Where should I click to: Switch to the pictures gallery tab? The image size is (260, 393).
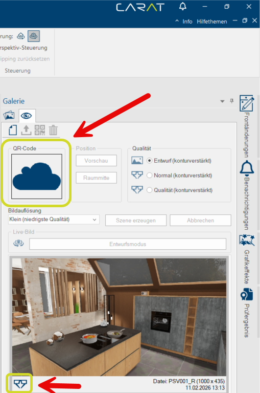[x=9, y=116]
